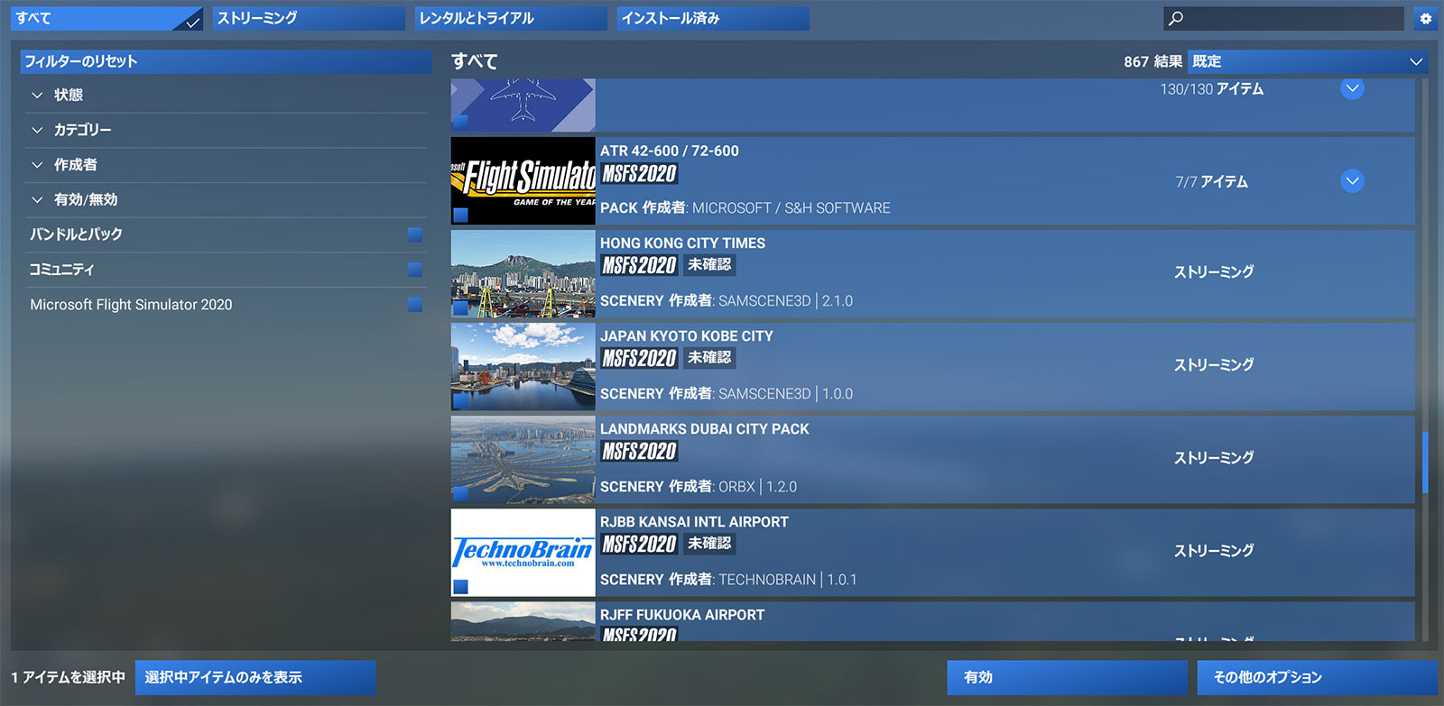Click the ストリーミング status on RJBB Kansai Intl Airport
The width and height of the screenshot is (1444, 706).
pyautogui.click(x=1214, y=550)
